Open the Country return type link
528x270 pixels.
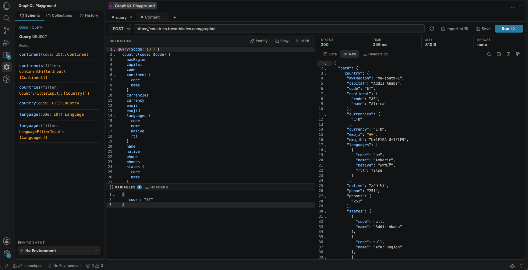(71, 103)
